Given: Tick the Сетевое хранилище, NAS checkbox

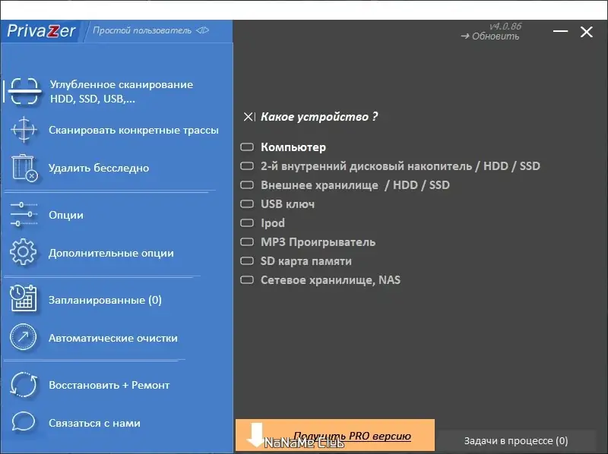Looking at the screenshot, I should click(247, 280).
